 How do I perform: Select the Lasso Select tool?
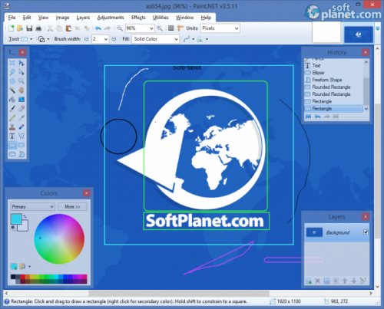pos(12,72)
